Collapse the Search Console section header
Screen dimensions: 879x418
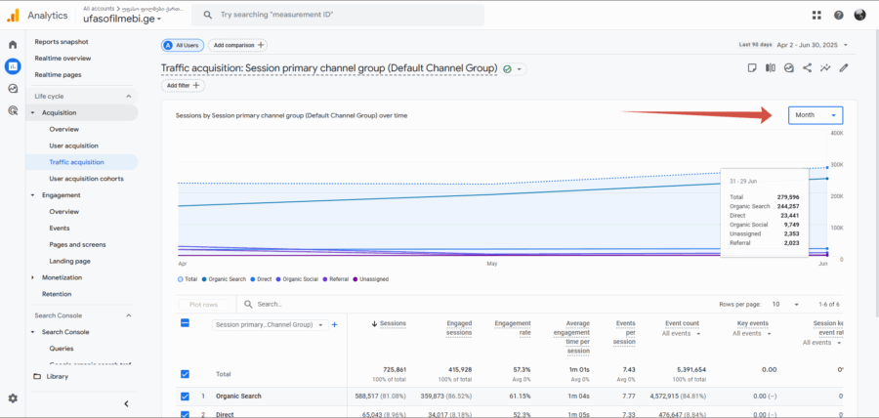[x=82, y=315]
